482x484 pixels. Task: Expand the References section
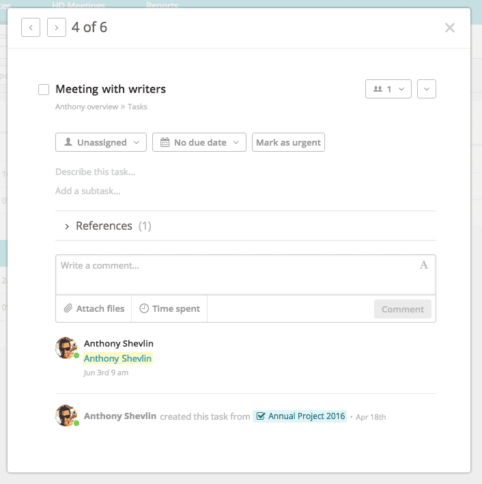pyautogui.click(x=104, y=226)
